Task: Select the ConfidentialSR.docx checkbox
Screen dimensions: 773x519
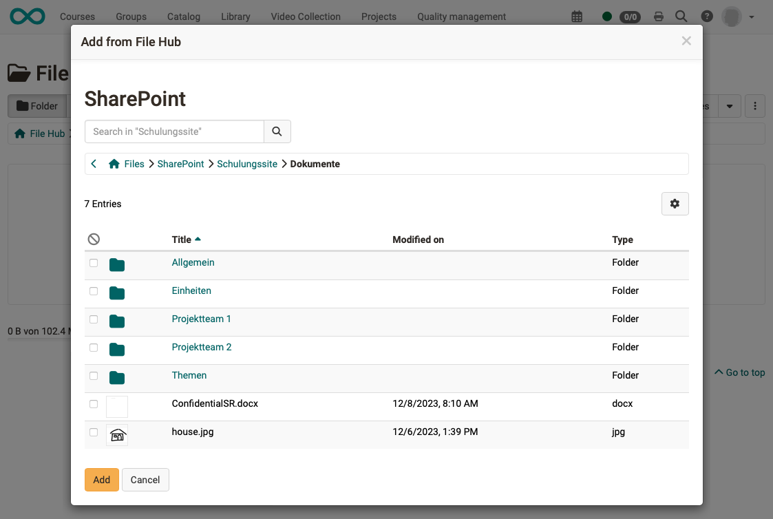Action: [x=94, y=404]
